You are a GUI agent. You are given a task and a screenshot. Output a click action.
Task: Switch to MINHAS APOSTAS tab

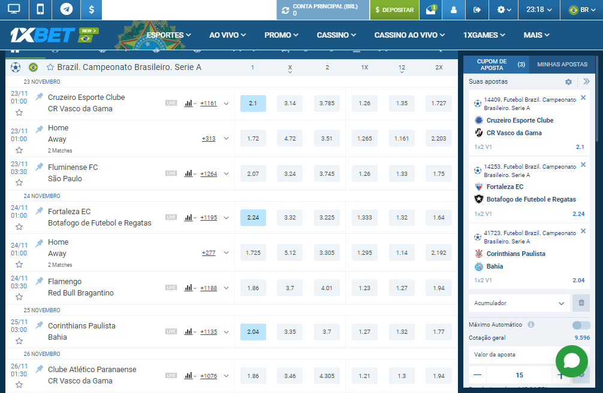click(562, 65)
